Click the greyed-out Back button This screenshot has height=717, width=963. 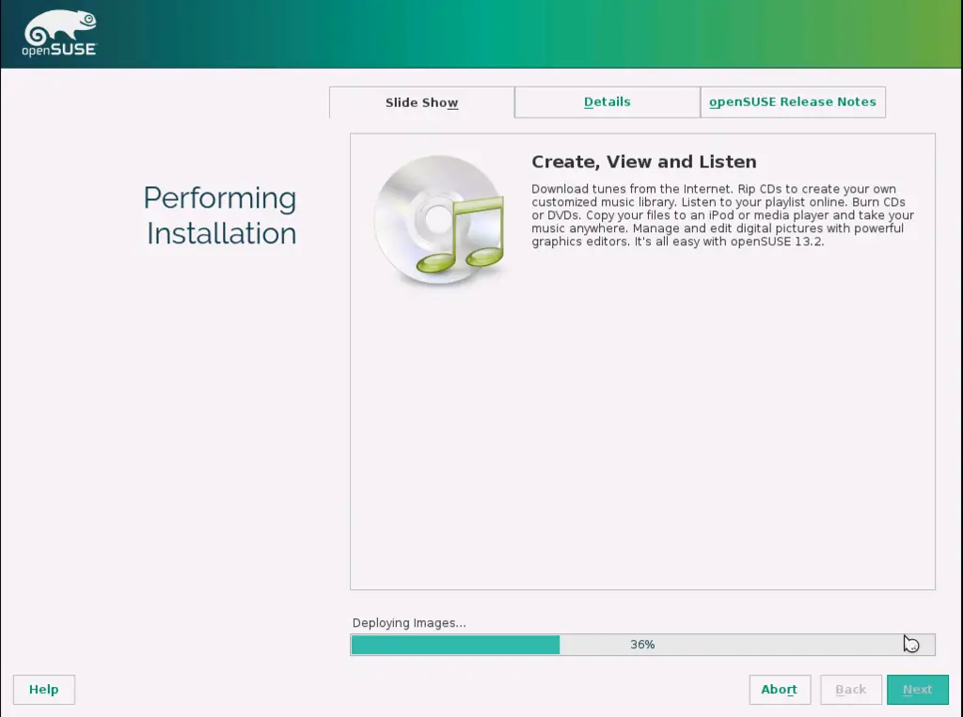tap(850, 690)
